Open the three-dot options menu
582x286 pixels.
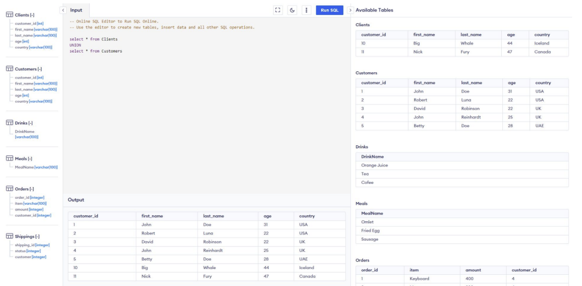click(x=306, y=10)
